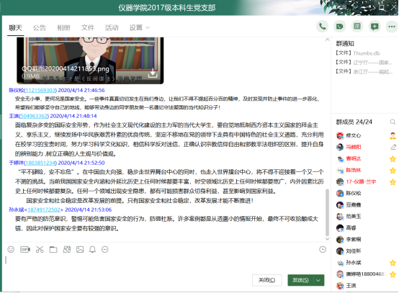Viewport: 399px width, 293px height.
Task: Expand send options arrow next to 发送
Action: tap(318, 280)
